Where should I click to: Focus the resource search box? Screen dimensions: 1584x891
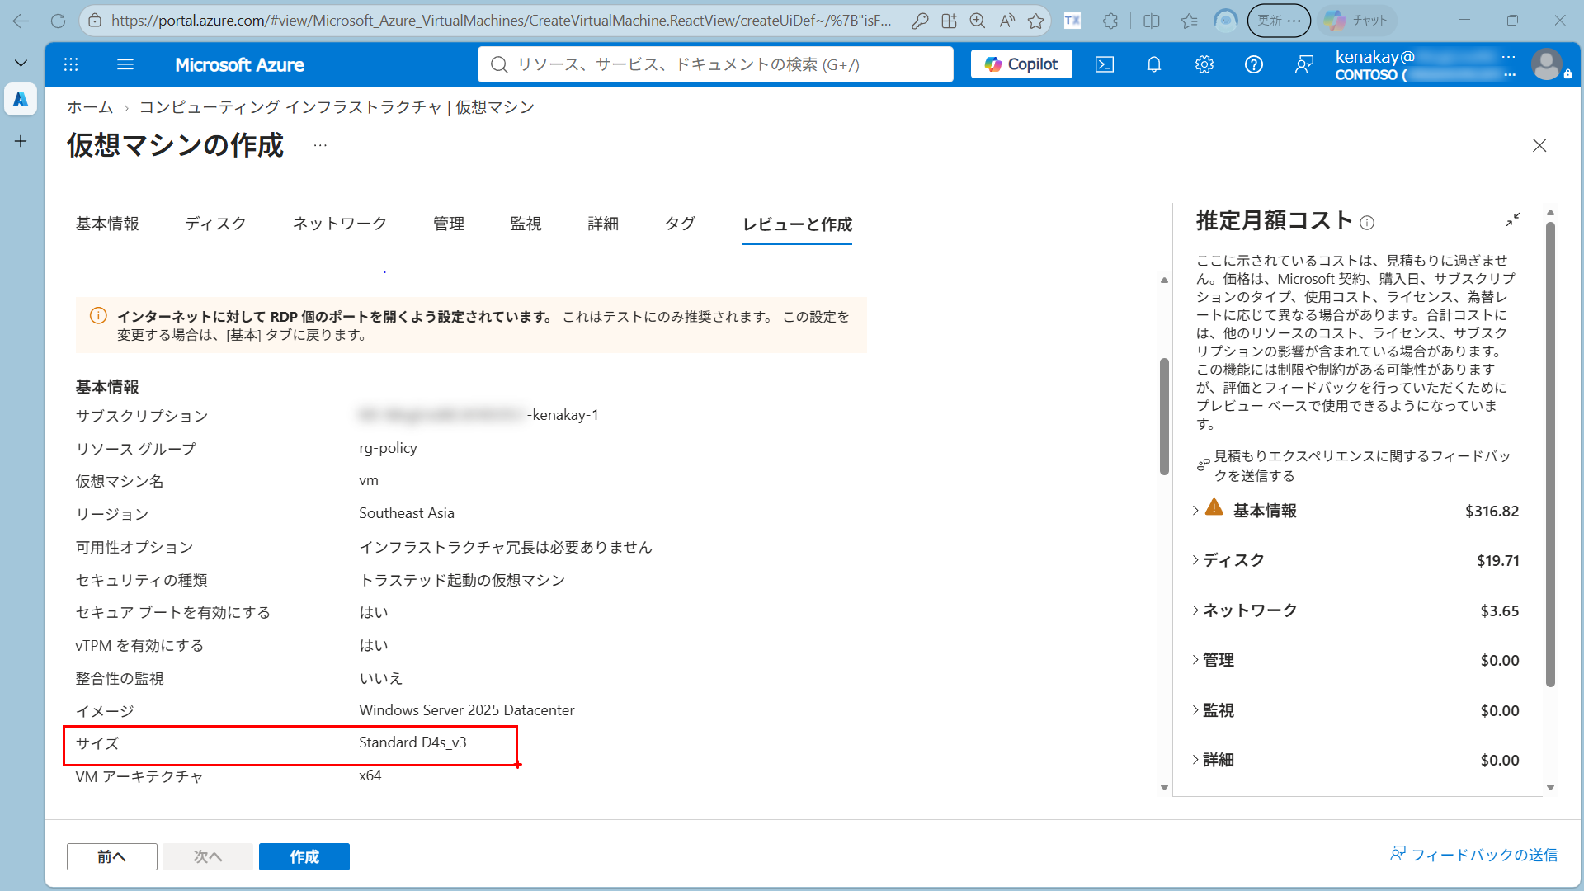click(x=715, y=64)
